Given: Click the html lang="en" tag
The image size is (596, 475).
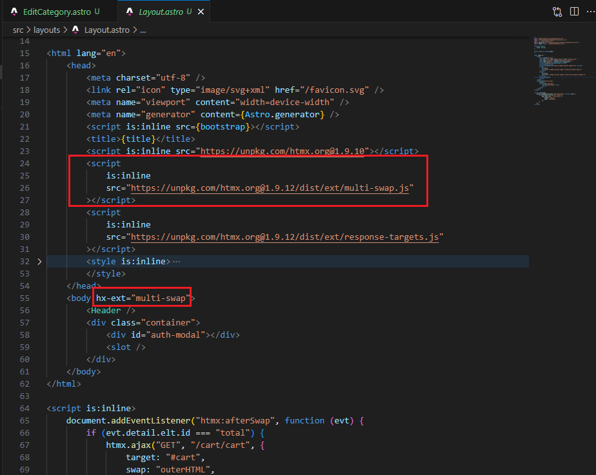Looking at the screenshot, I should [86, 53].
